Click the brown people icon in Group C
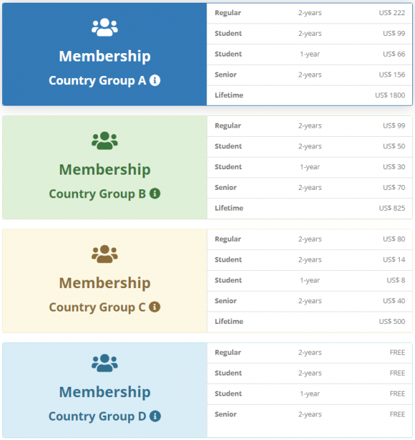Image resolution: width=415 pixels, height=440 pixels. coord(105,254)
